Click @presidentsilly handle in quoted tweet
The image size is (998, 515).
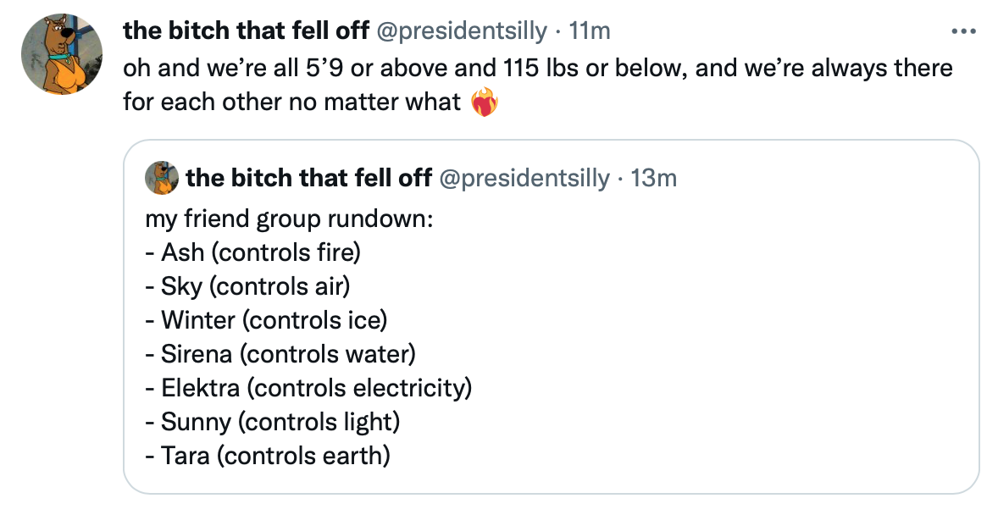524,178
